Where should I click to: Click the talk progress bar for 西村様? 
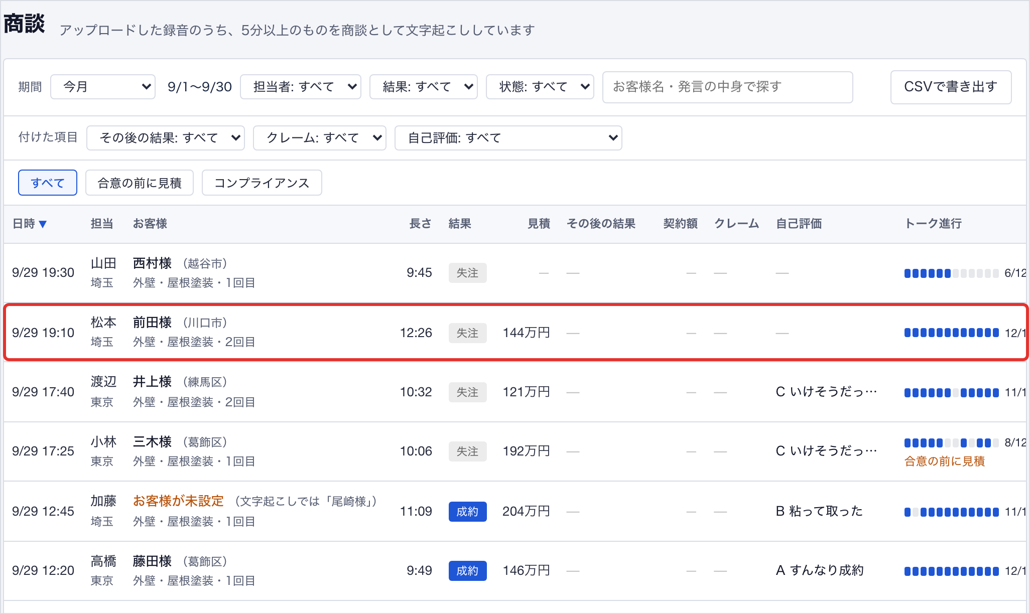coord(951,273)
